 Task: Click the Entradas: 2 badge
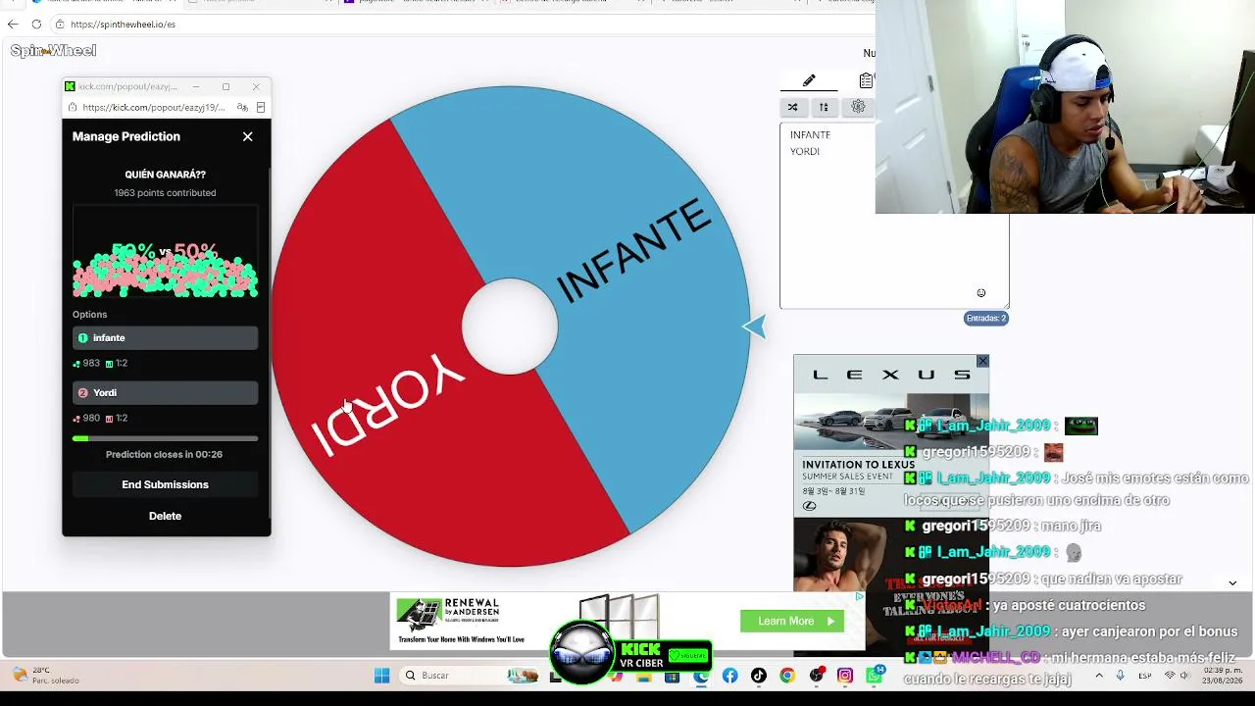(x=986, y=318)
